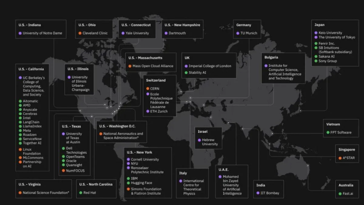This screenshot has width=364, height=205.
Task: Click the U.S. - New York heading
Action: tap(139, 152)
